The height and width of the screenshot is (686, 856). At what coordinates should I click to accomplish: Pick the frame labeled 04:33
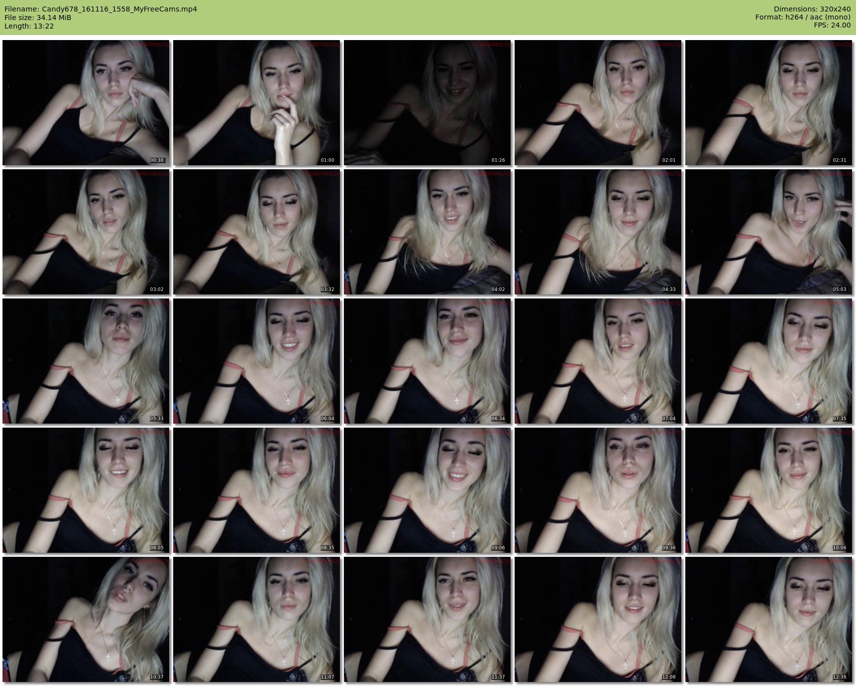tap(598, 232)
